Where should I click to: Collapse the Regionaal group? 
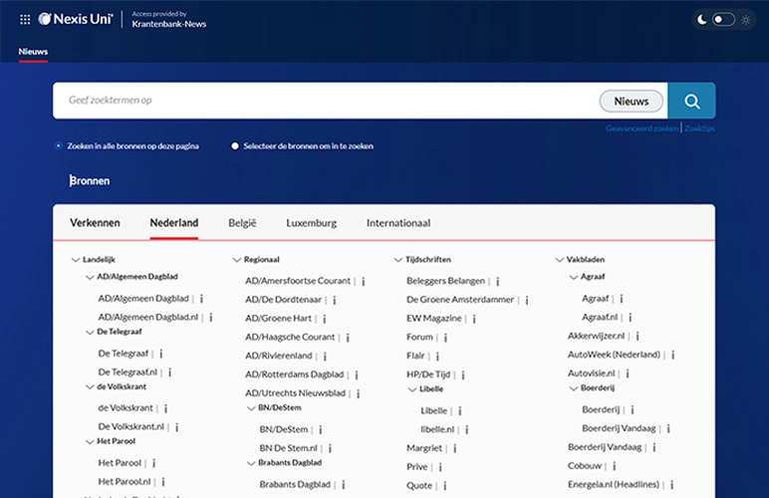pos(237,260)
